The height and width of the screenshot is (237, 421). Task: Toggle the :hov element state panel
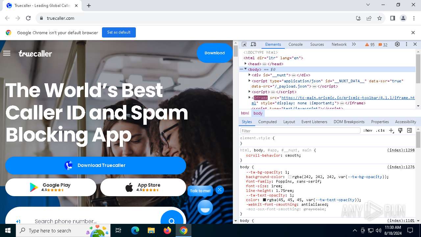(368, 131)
